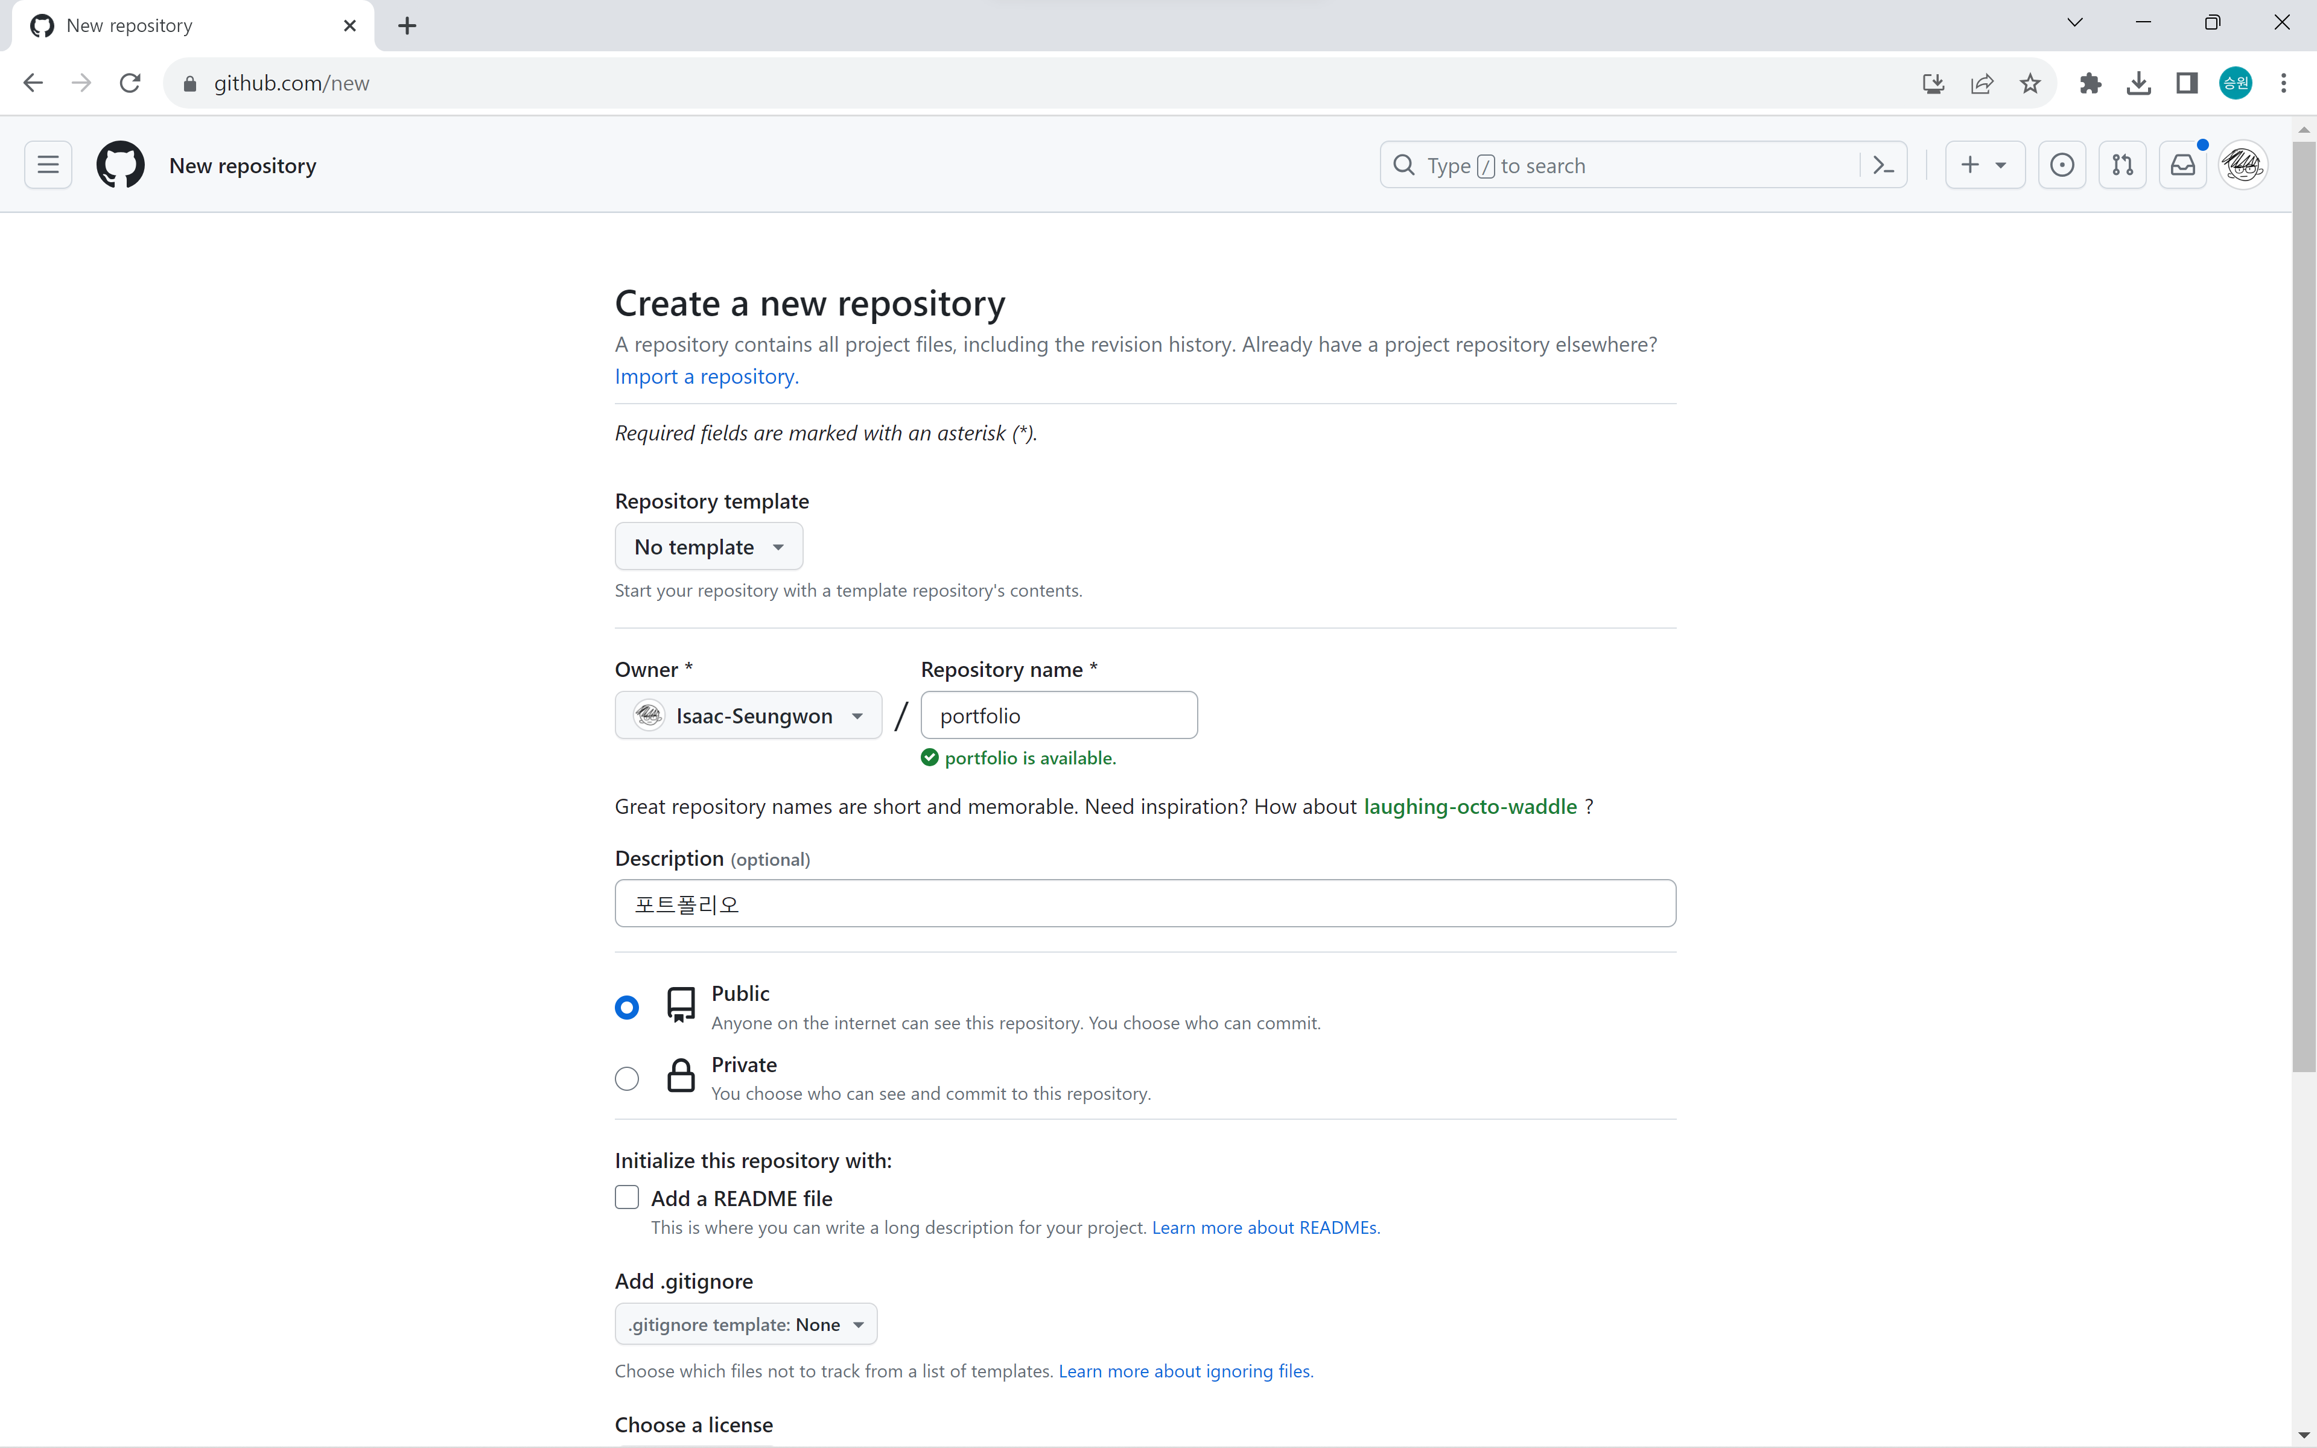Open the GitHub hamburger navigation menu

point(48,166)
